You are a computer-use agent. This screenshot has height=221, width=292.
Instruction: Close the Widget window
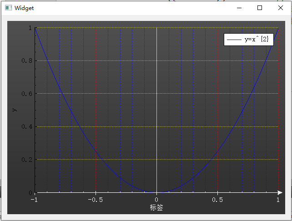(x=281, y=8)
